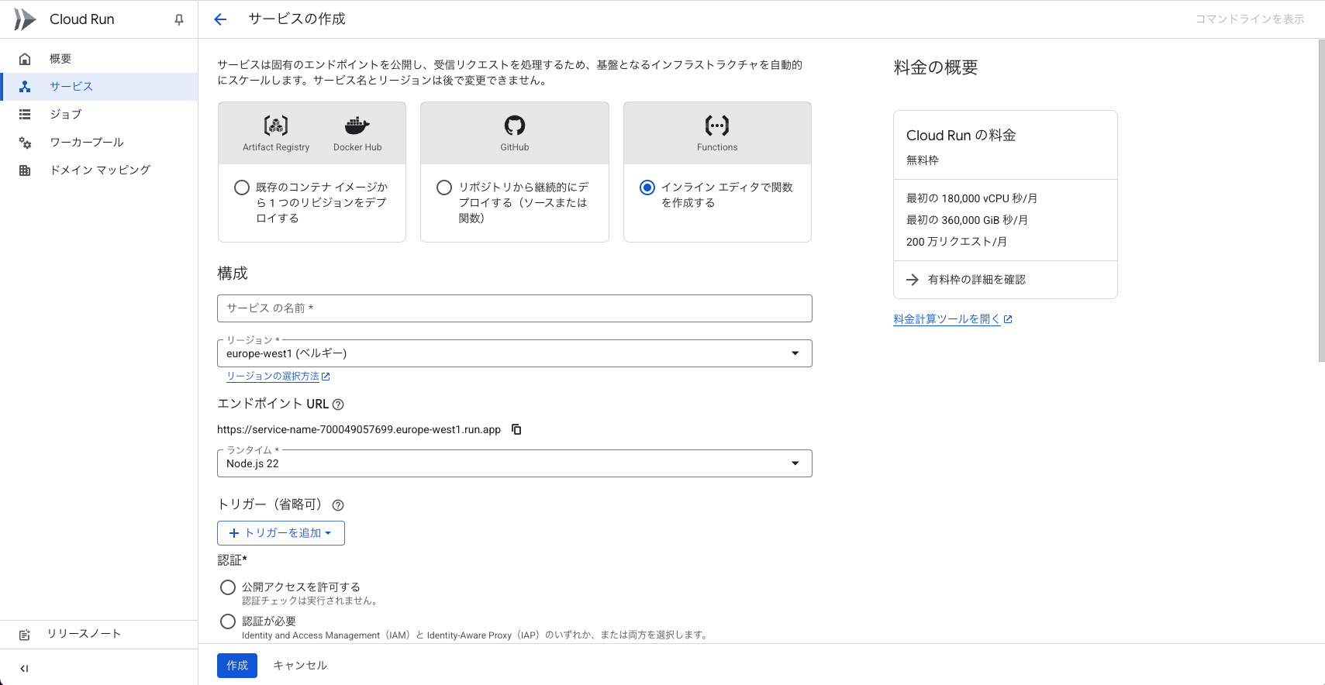Choose 公開アクセスを許可する authentication
Viewport: 1325px width, 685px height.
pyautogui.click(x=228, y=587)
